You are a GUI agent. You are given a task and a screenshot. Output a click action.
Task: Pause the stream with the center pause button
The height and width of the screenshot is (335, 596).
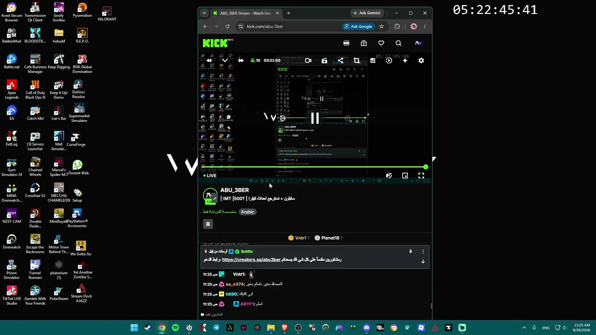(315, 119)
